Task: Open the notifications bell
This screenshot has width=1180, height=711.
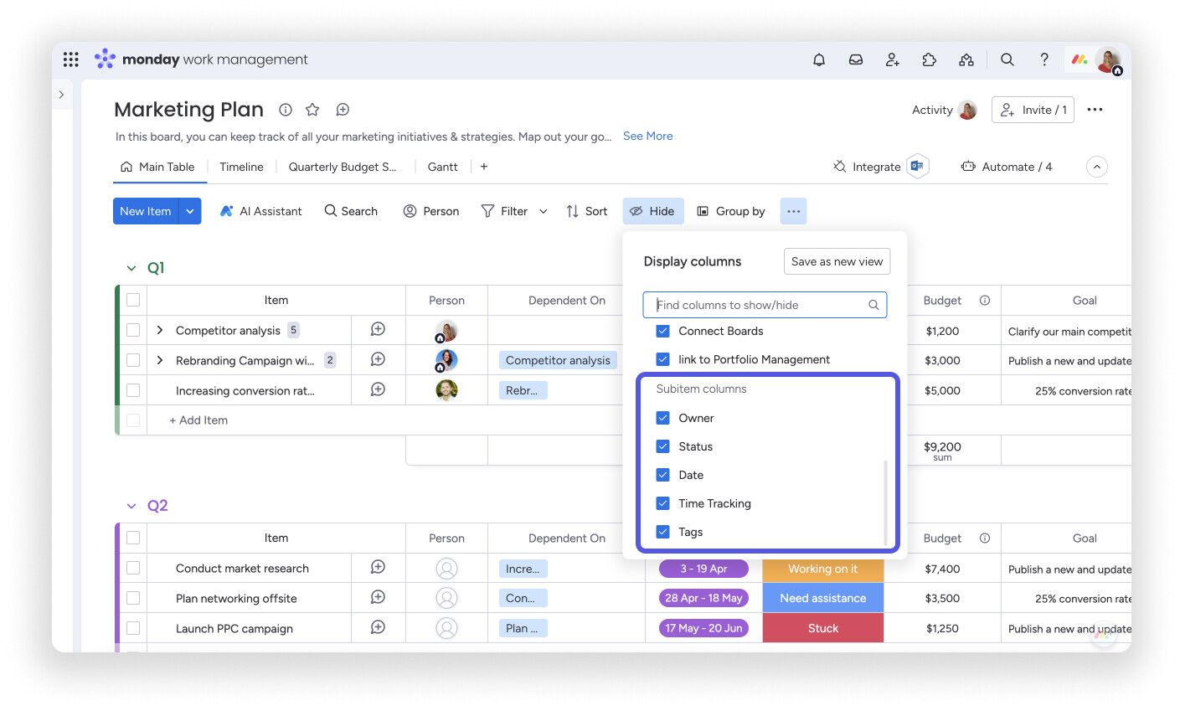Action: tap(819, 59)
